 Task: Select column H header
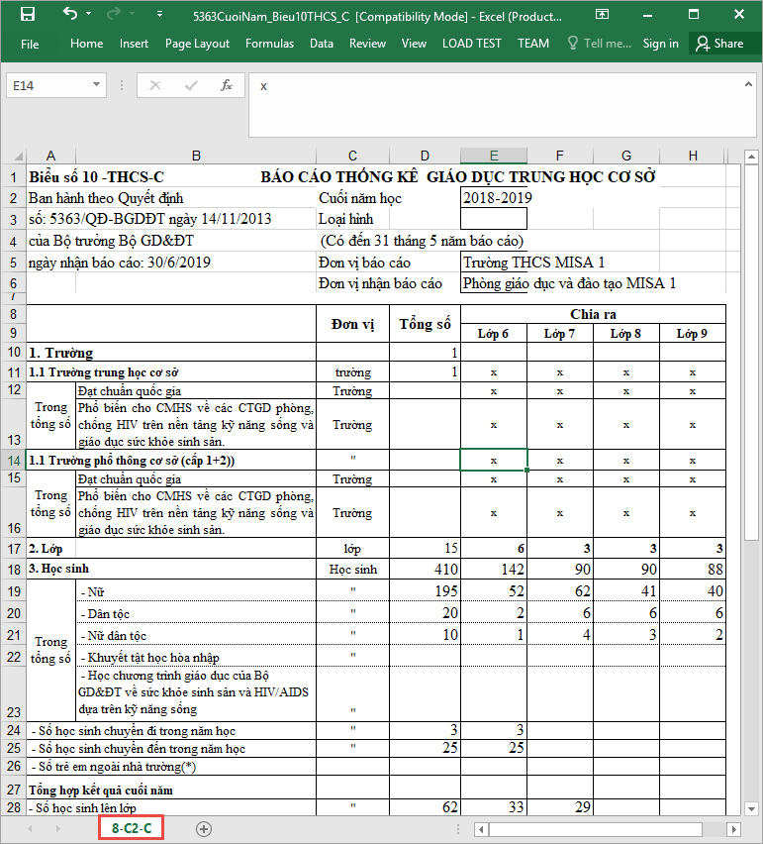(693, 156)
